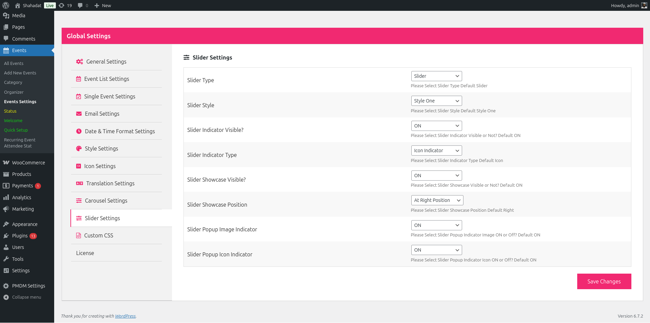Open the site home icon for Shahadat
650x323 pixels.
[18, 5]
